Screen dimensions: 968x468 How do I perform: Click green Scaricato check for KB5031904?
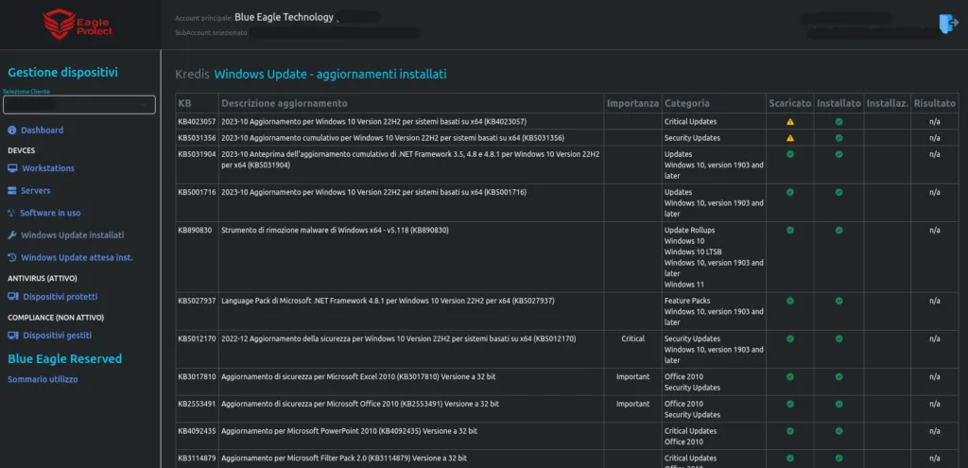[790, 154]
